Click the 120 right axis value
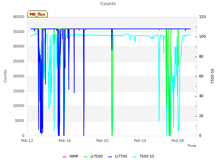This screenshot has height=163, width=217. 202,17
